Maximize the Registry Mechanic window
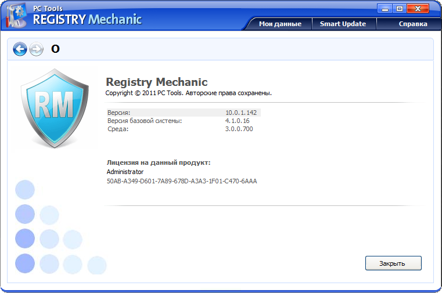Screen dimensions: 442x293 click(x=400, y=9)
